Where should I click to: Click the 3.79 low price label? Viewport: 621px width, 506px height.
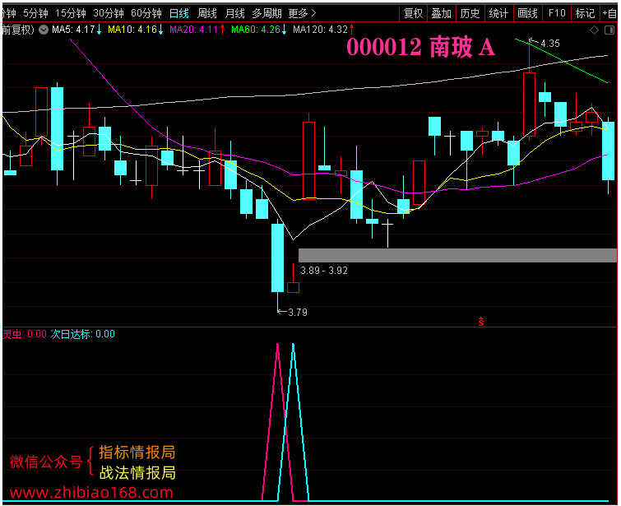(x=298, y=312)
